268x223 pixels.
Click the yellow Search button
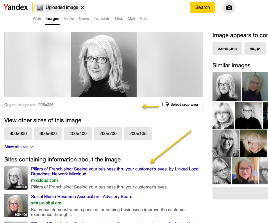pos(203,8)
